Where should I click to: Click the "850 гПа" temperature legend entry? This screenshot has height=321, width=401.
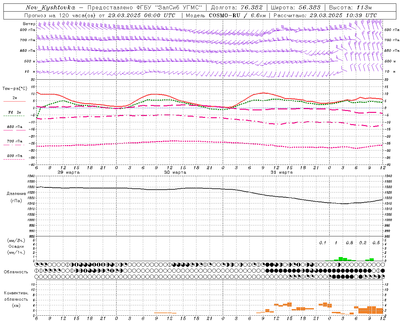pyautogui.click(x=14, y=127)
